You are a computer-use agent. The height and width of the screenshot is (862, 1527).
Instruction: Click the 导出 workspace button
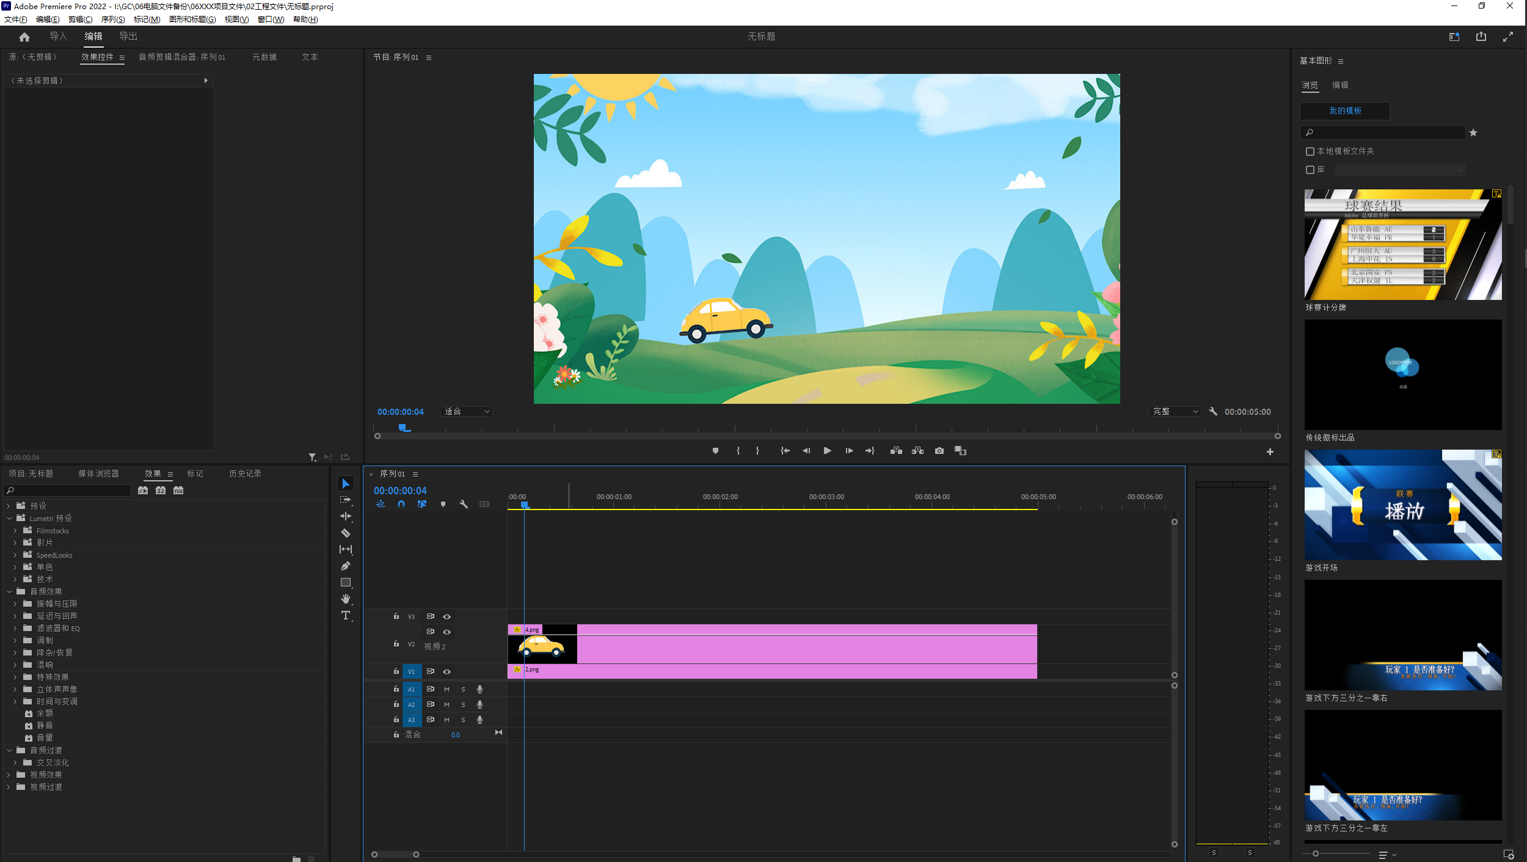coord(128,37)
